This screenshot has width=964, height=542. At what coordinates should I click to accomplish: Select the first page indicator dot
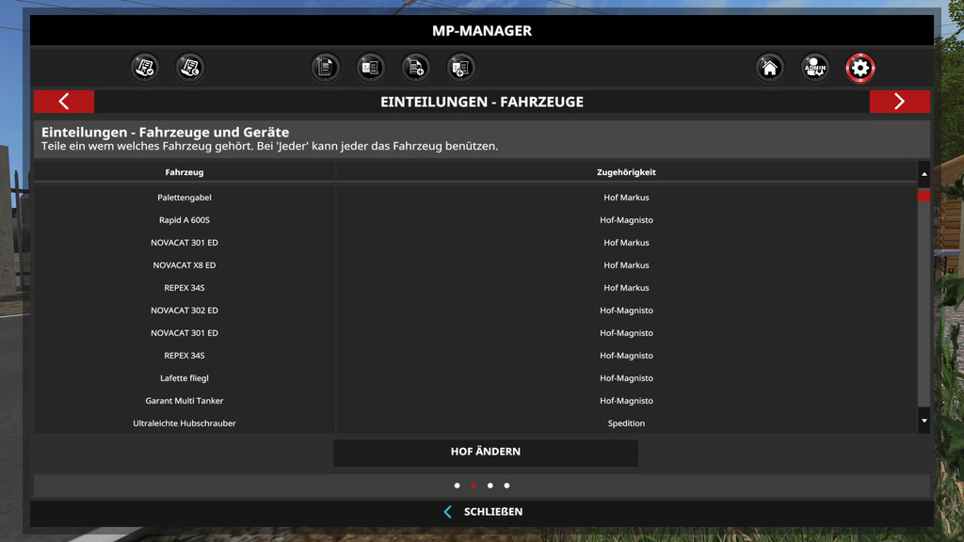[x=458, y=486]
